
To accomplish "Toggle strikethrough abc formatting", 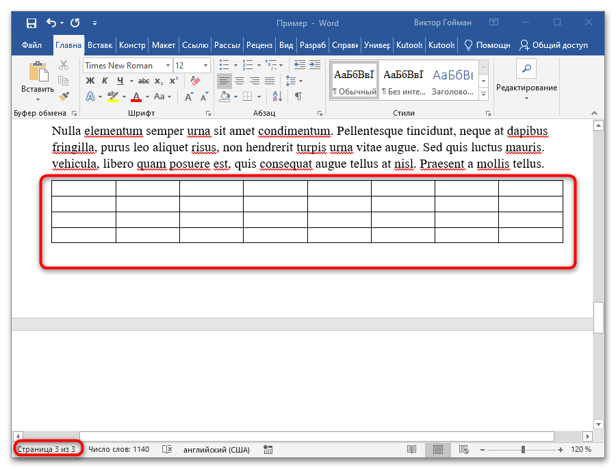I will [144, 81].
